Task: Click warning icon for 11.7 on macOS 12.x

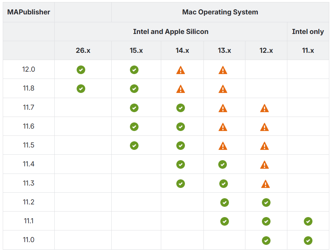Action: pyautogui.click(x=265, y=108)
